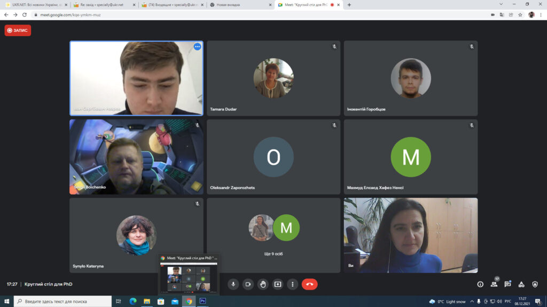Bookmark this page with the star icon
Image resolution: width=547 pixels, height=307 pixels.
point(520,15)
